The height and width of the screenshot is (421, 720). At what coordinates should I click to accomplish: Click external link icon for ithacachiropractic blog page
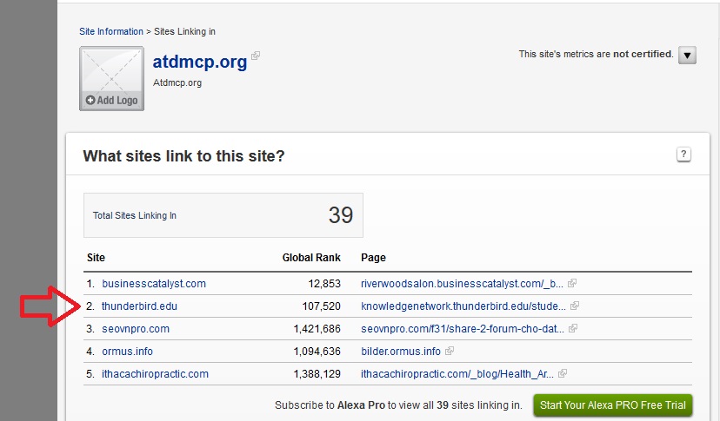tap(563, 373)
